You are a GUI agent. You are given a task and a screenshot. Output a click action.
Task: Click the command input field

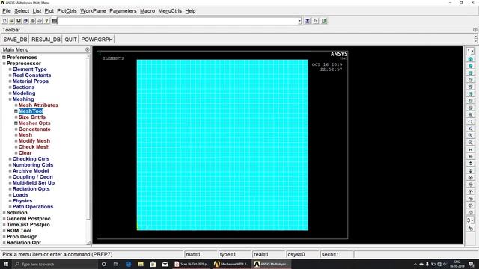(177, 21)
